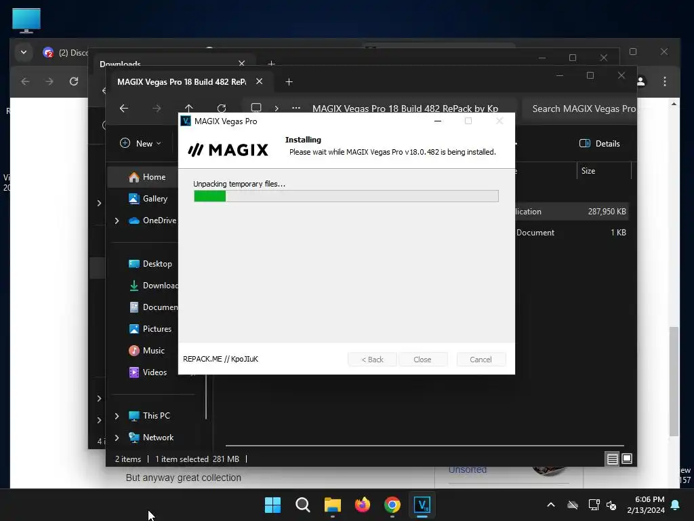The height and width of the screenshot is (521, 694).
Task: Show hidden system tray icons
Action: [x=551, y=505]
